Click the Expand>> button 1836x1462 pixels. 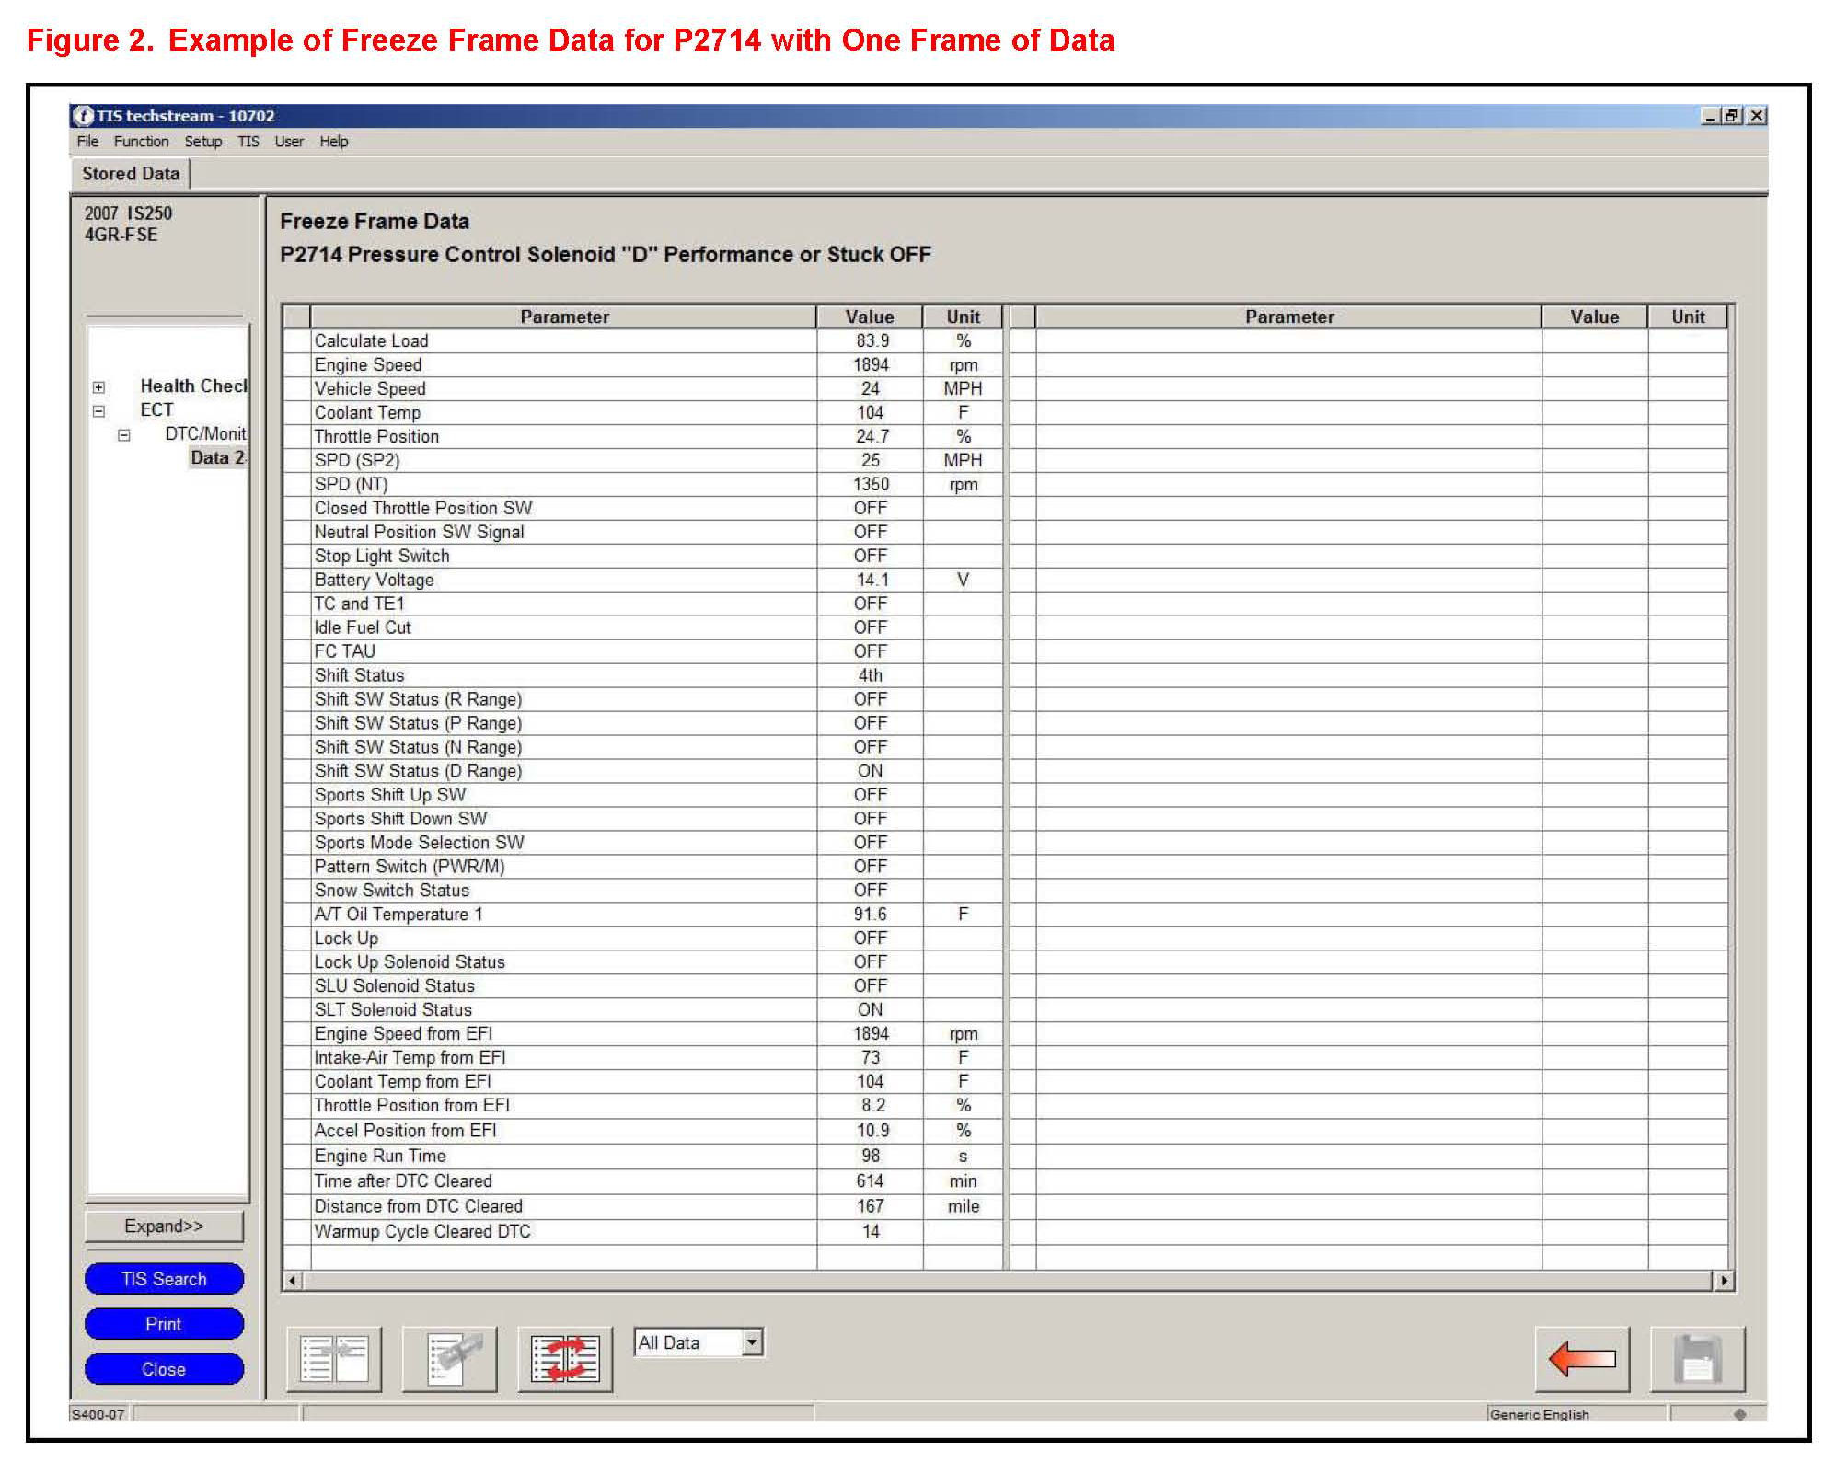pyautogui.click(x=164, y=1226)
